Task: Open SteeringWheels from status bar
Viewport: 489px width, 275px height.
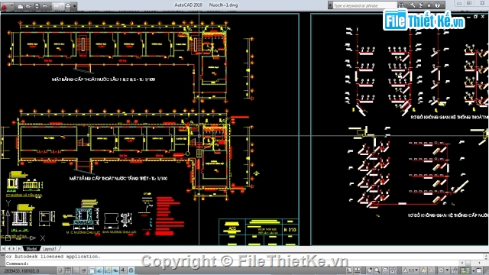Action: click(385, 270)
